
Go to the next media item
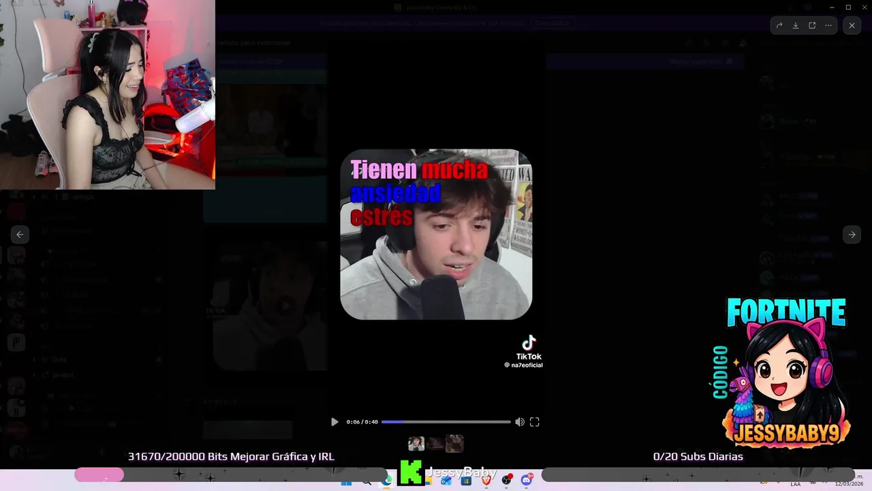(x=852, y=235)
